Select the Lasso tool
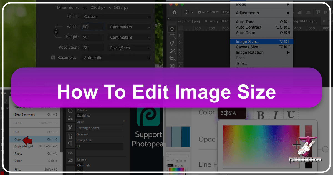Image resolution: width=333 pixels, height=175 pixels. coord(172,43)
